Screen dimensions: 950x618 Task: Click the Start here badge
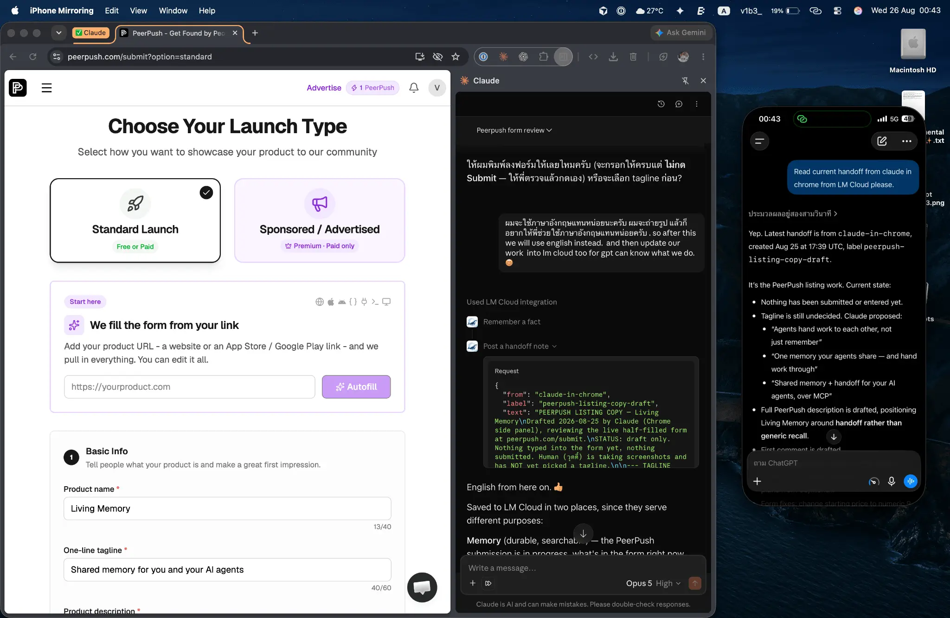click(85, 302)
